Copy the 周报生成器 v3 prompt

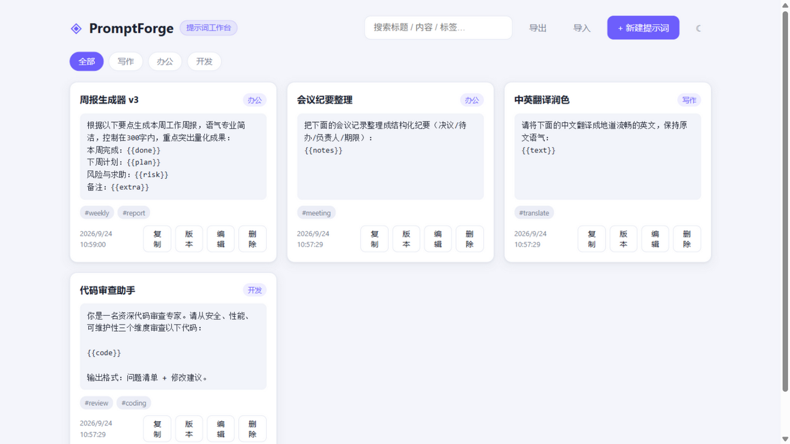157,239
